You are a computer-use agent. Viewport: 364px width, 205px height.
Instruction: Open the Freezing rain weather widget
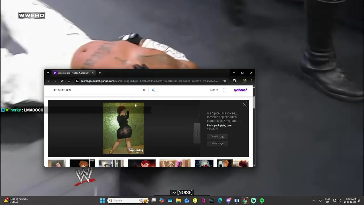(x=16, y=200)
